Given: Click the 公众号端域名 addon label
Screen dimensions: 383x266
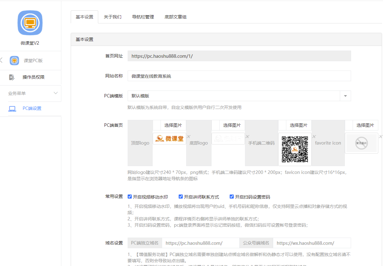Looking at the screenshot, I should click(256, 243).
